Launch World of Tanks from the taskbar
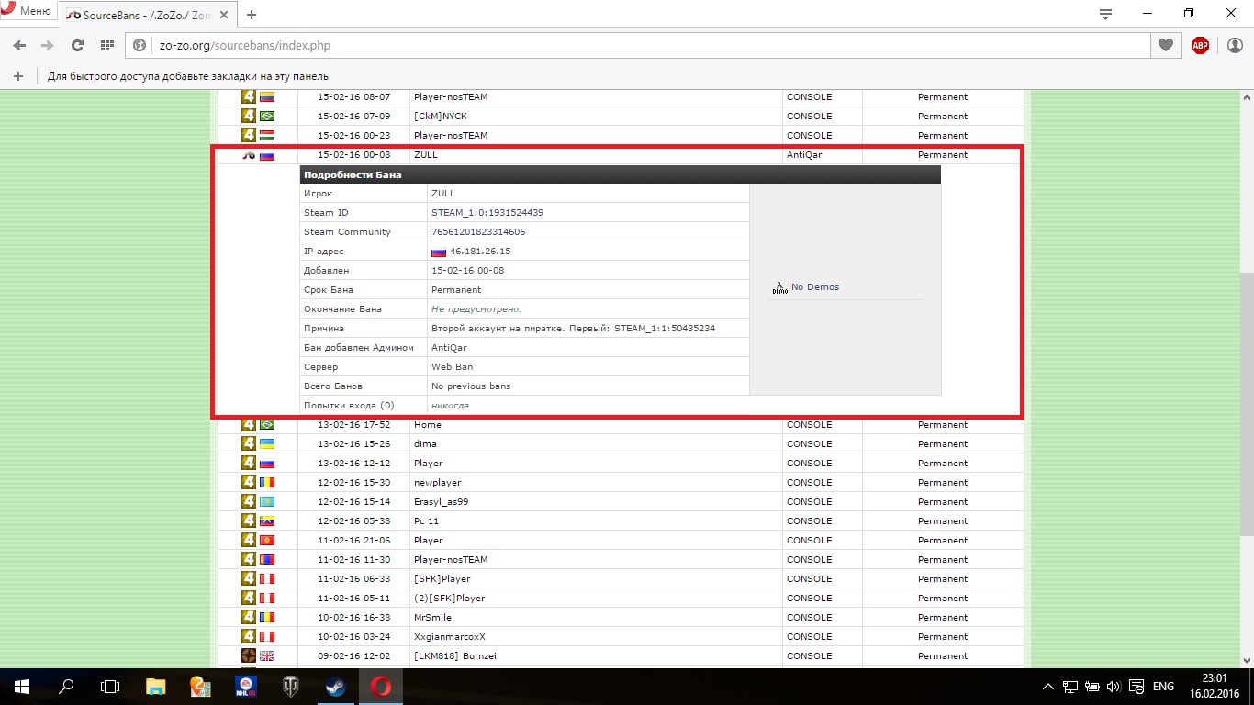1254x705 pixels. click(290, 686)
